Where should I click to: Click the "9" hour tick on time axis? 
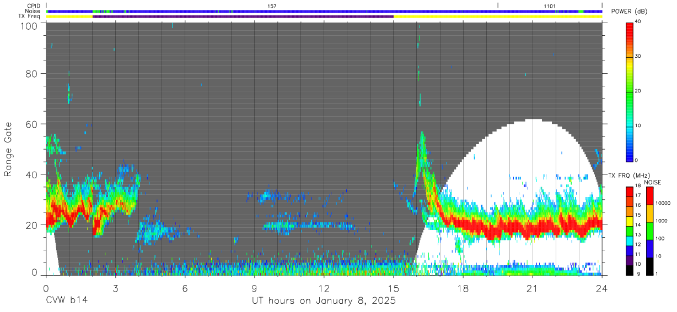254,288
